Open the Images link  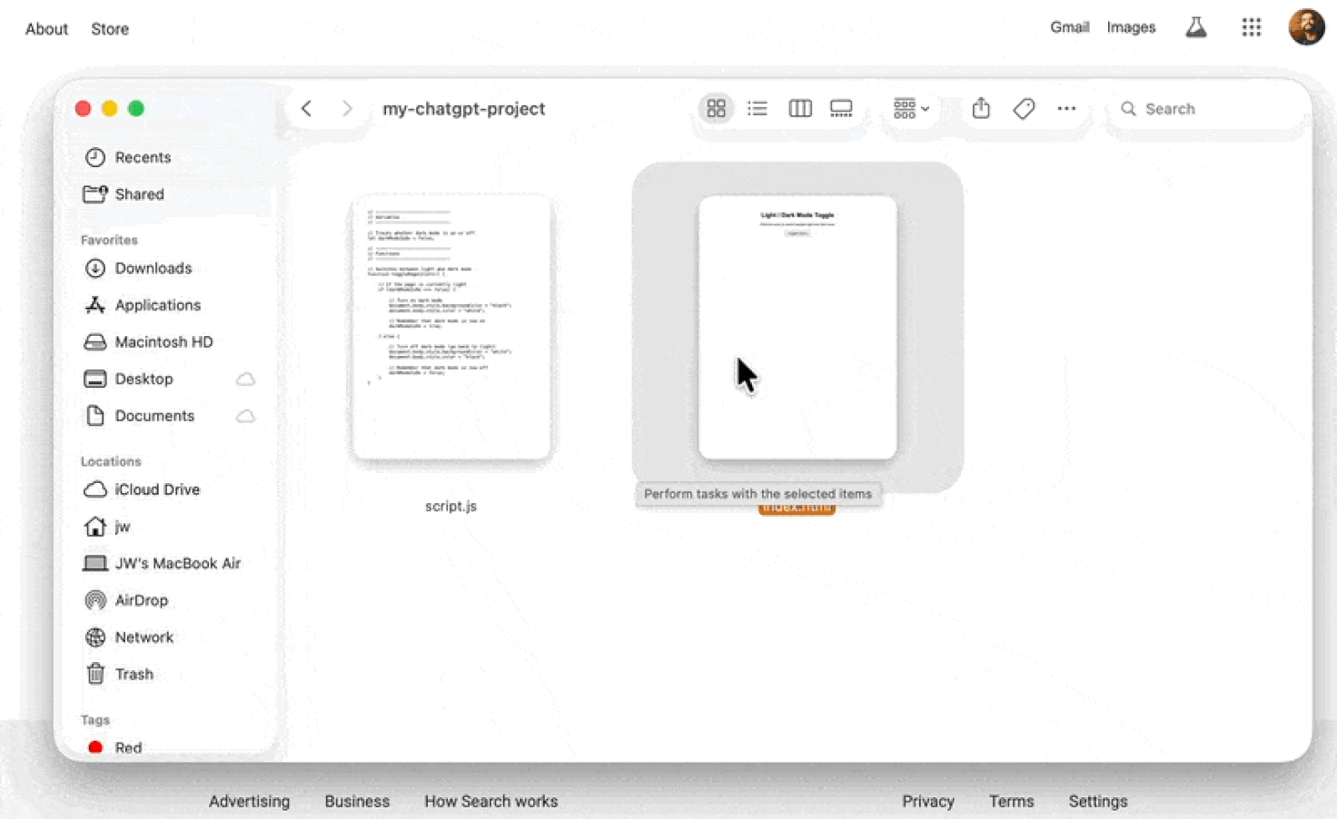1131,27
